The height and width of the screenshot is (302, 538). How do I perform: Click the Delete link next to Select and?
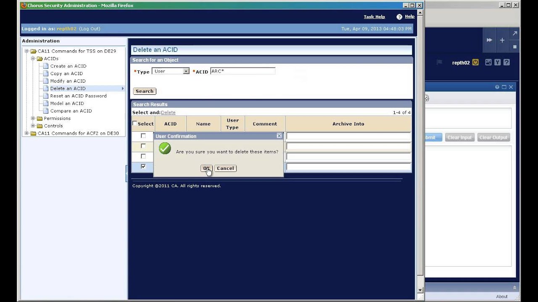click(x=168, y=112)
